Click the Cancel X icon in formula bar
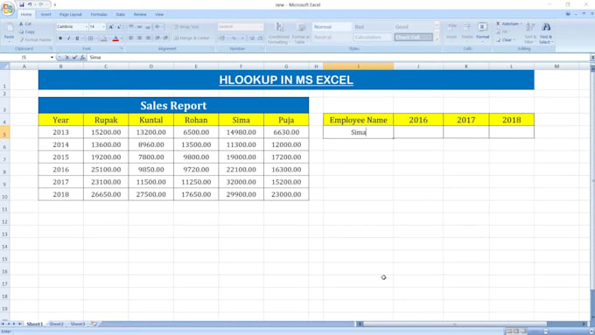 point(67,57)
